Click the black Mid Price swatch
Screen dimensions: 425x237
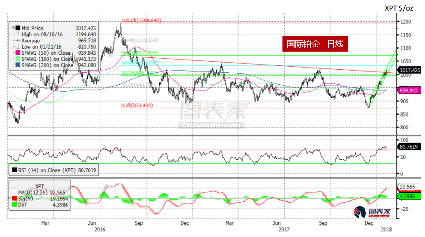18,28
